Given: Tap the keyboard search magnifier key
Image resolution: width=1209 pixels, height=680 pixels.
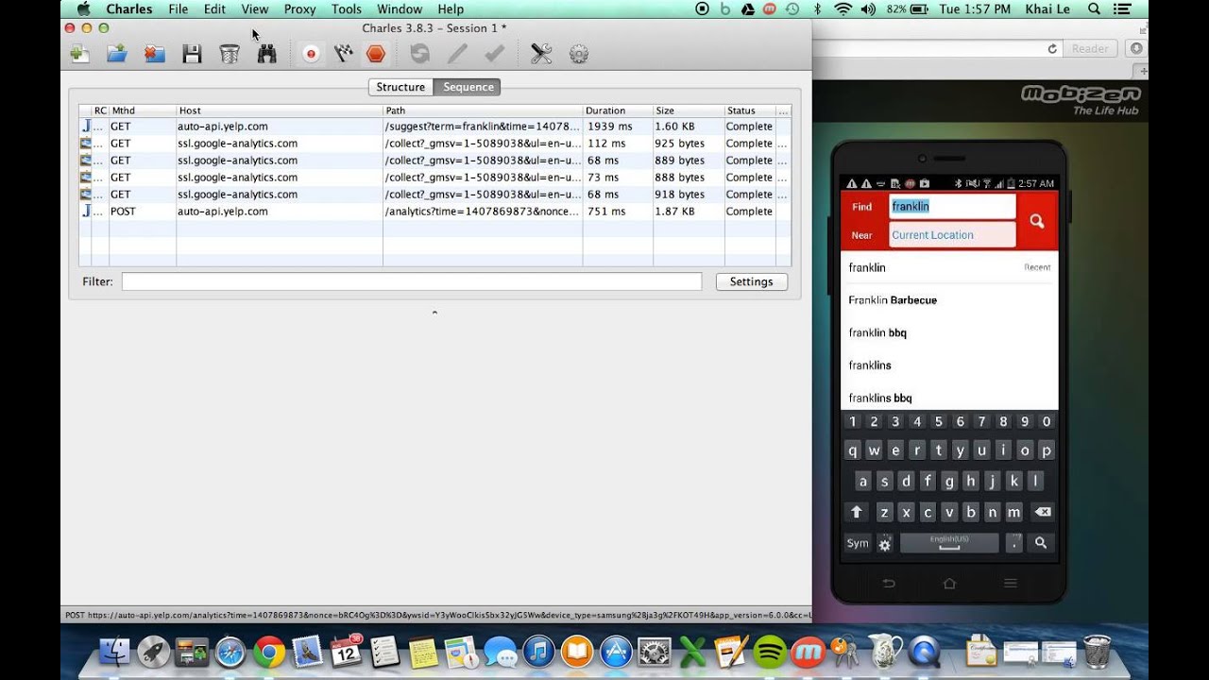Looking at the screenshot, I should click(x=1041, y=543).
